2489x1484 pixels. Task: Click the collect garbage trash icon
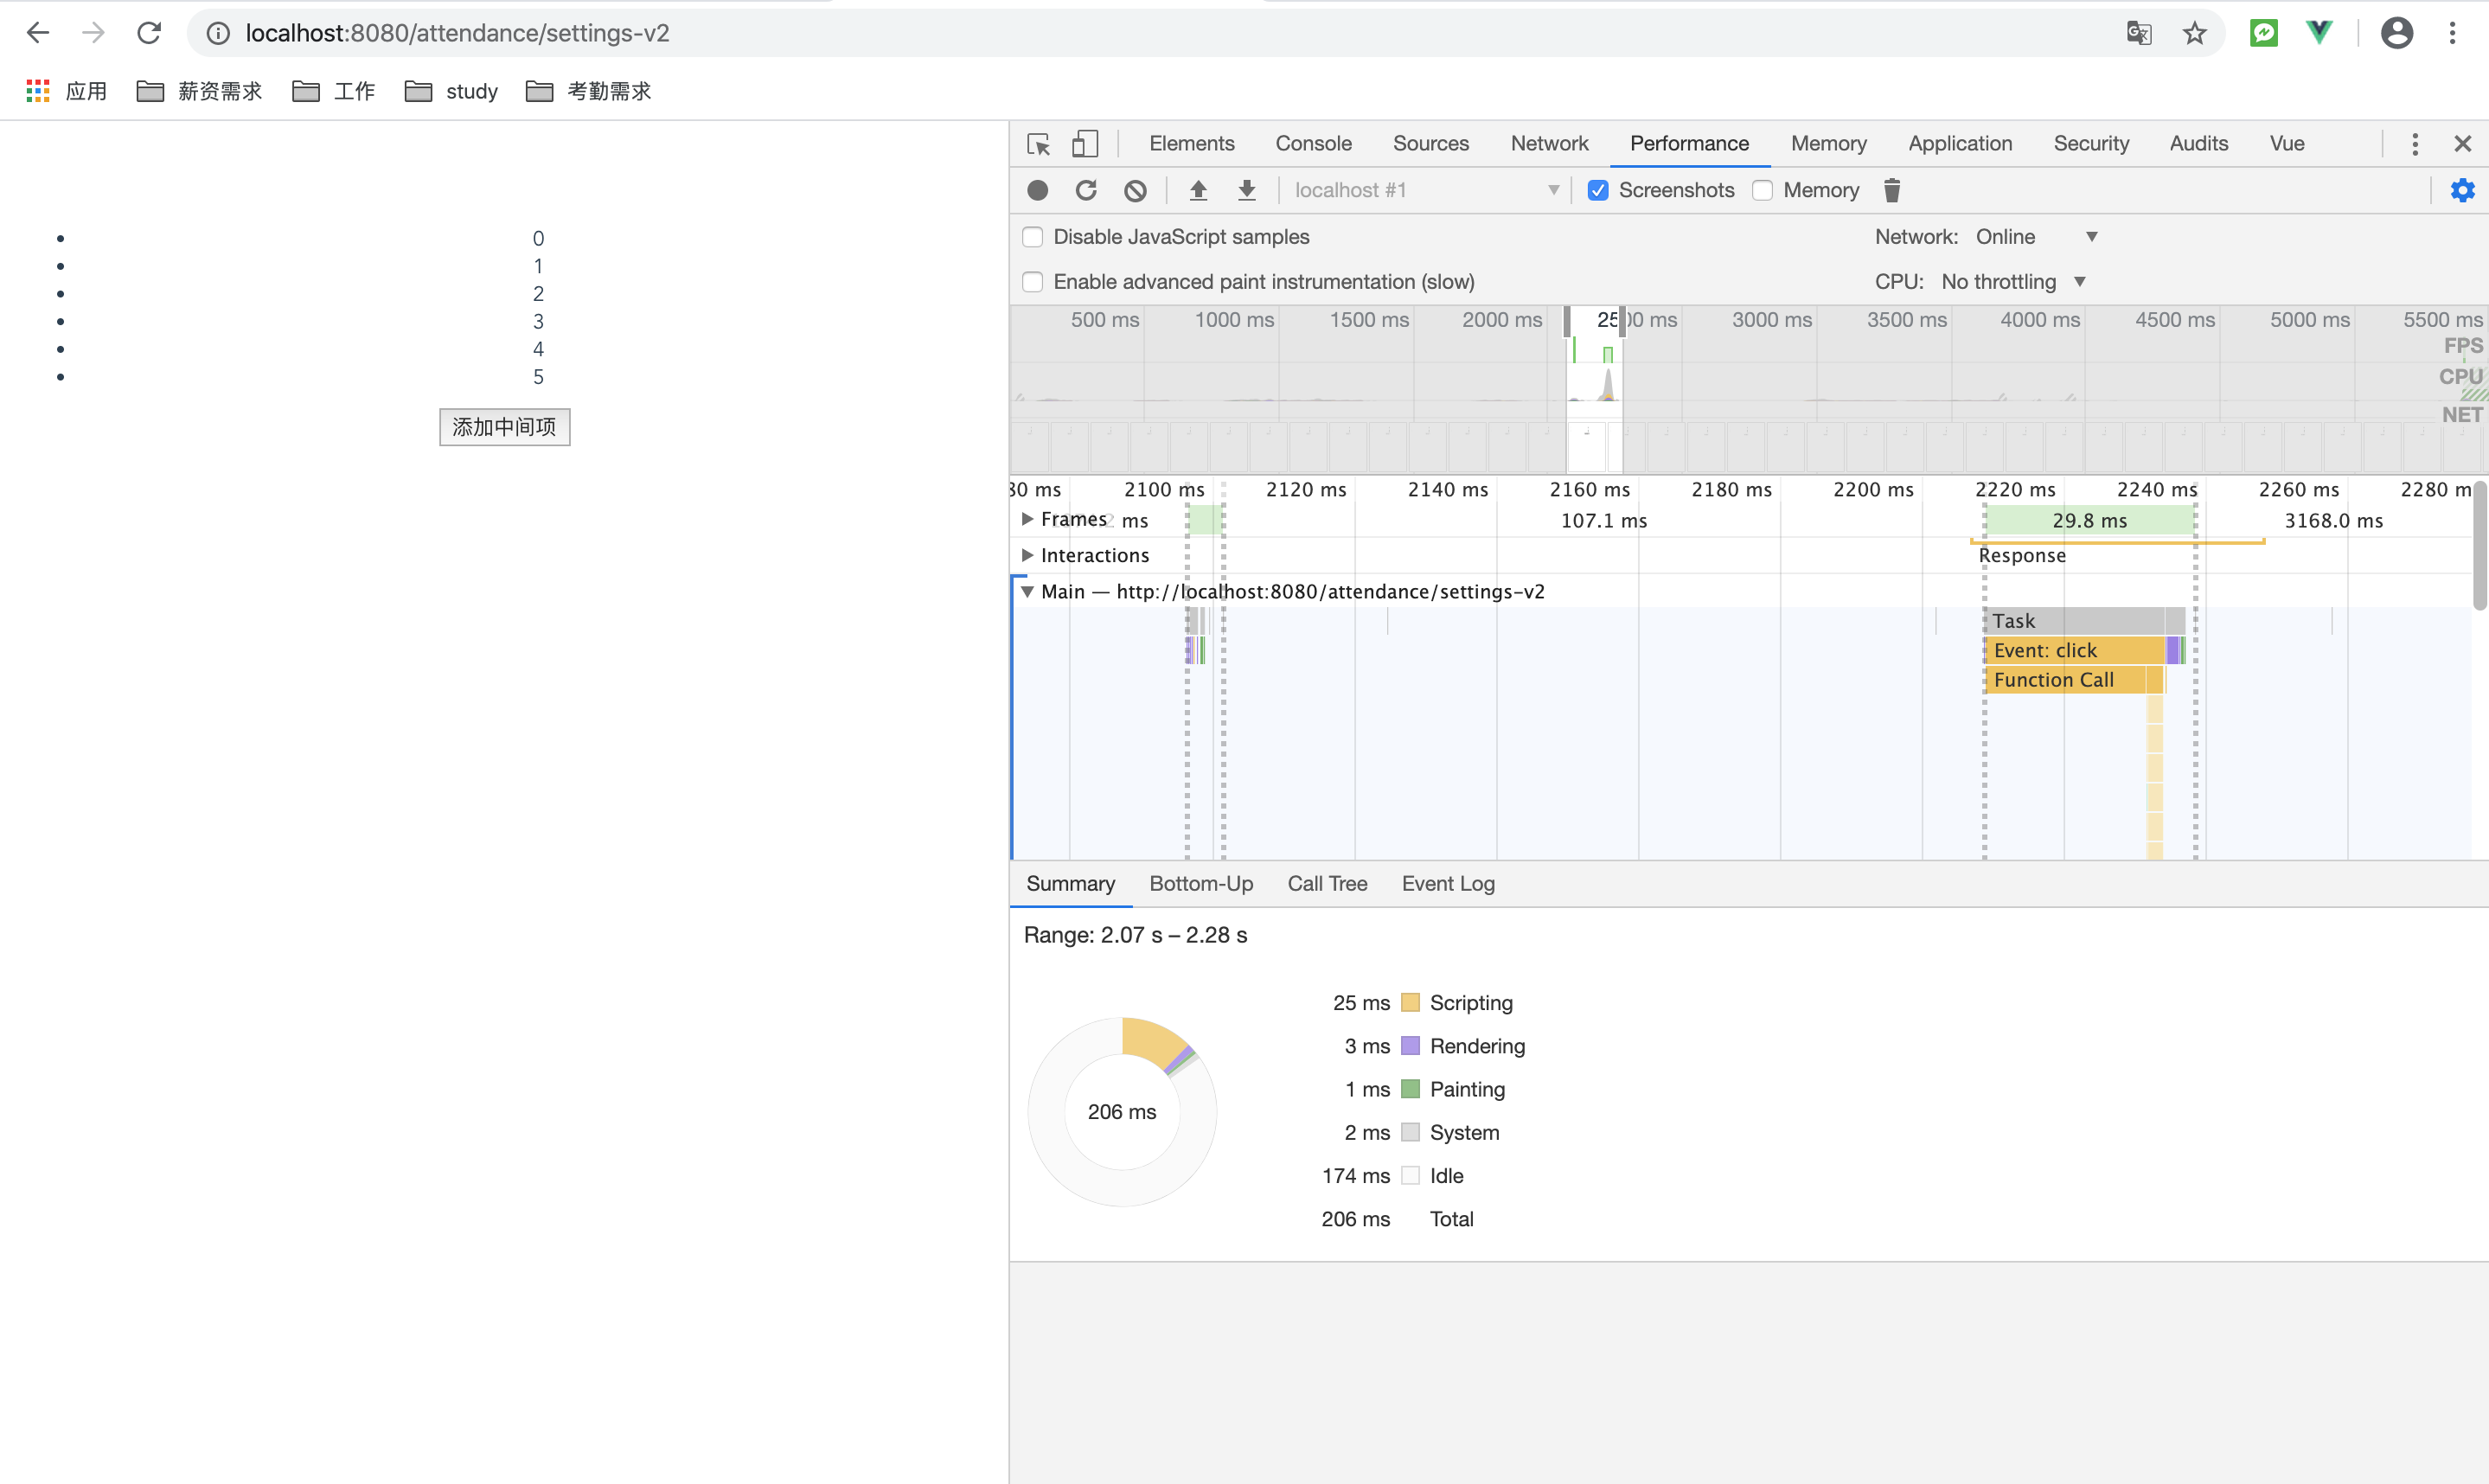(x=1892, y=190)
